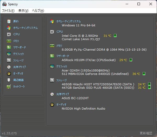Click the Windows flag icon in sidebar

click(x=9, y=28)
